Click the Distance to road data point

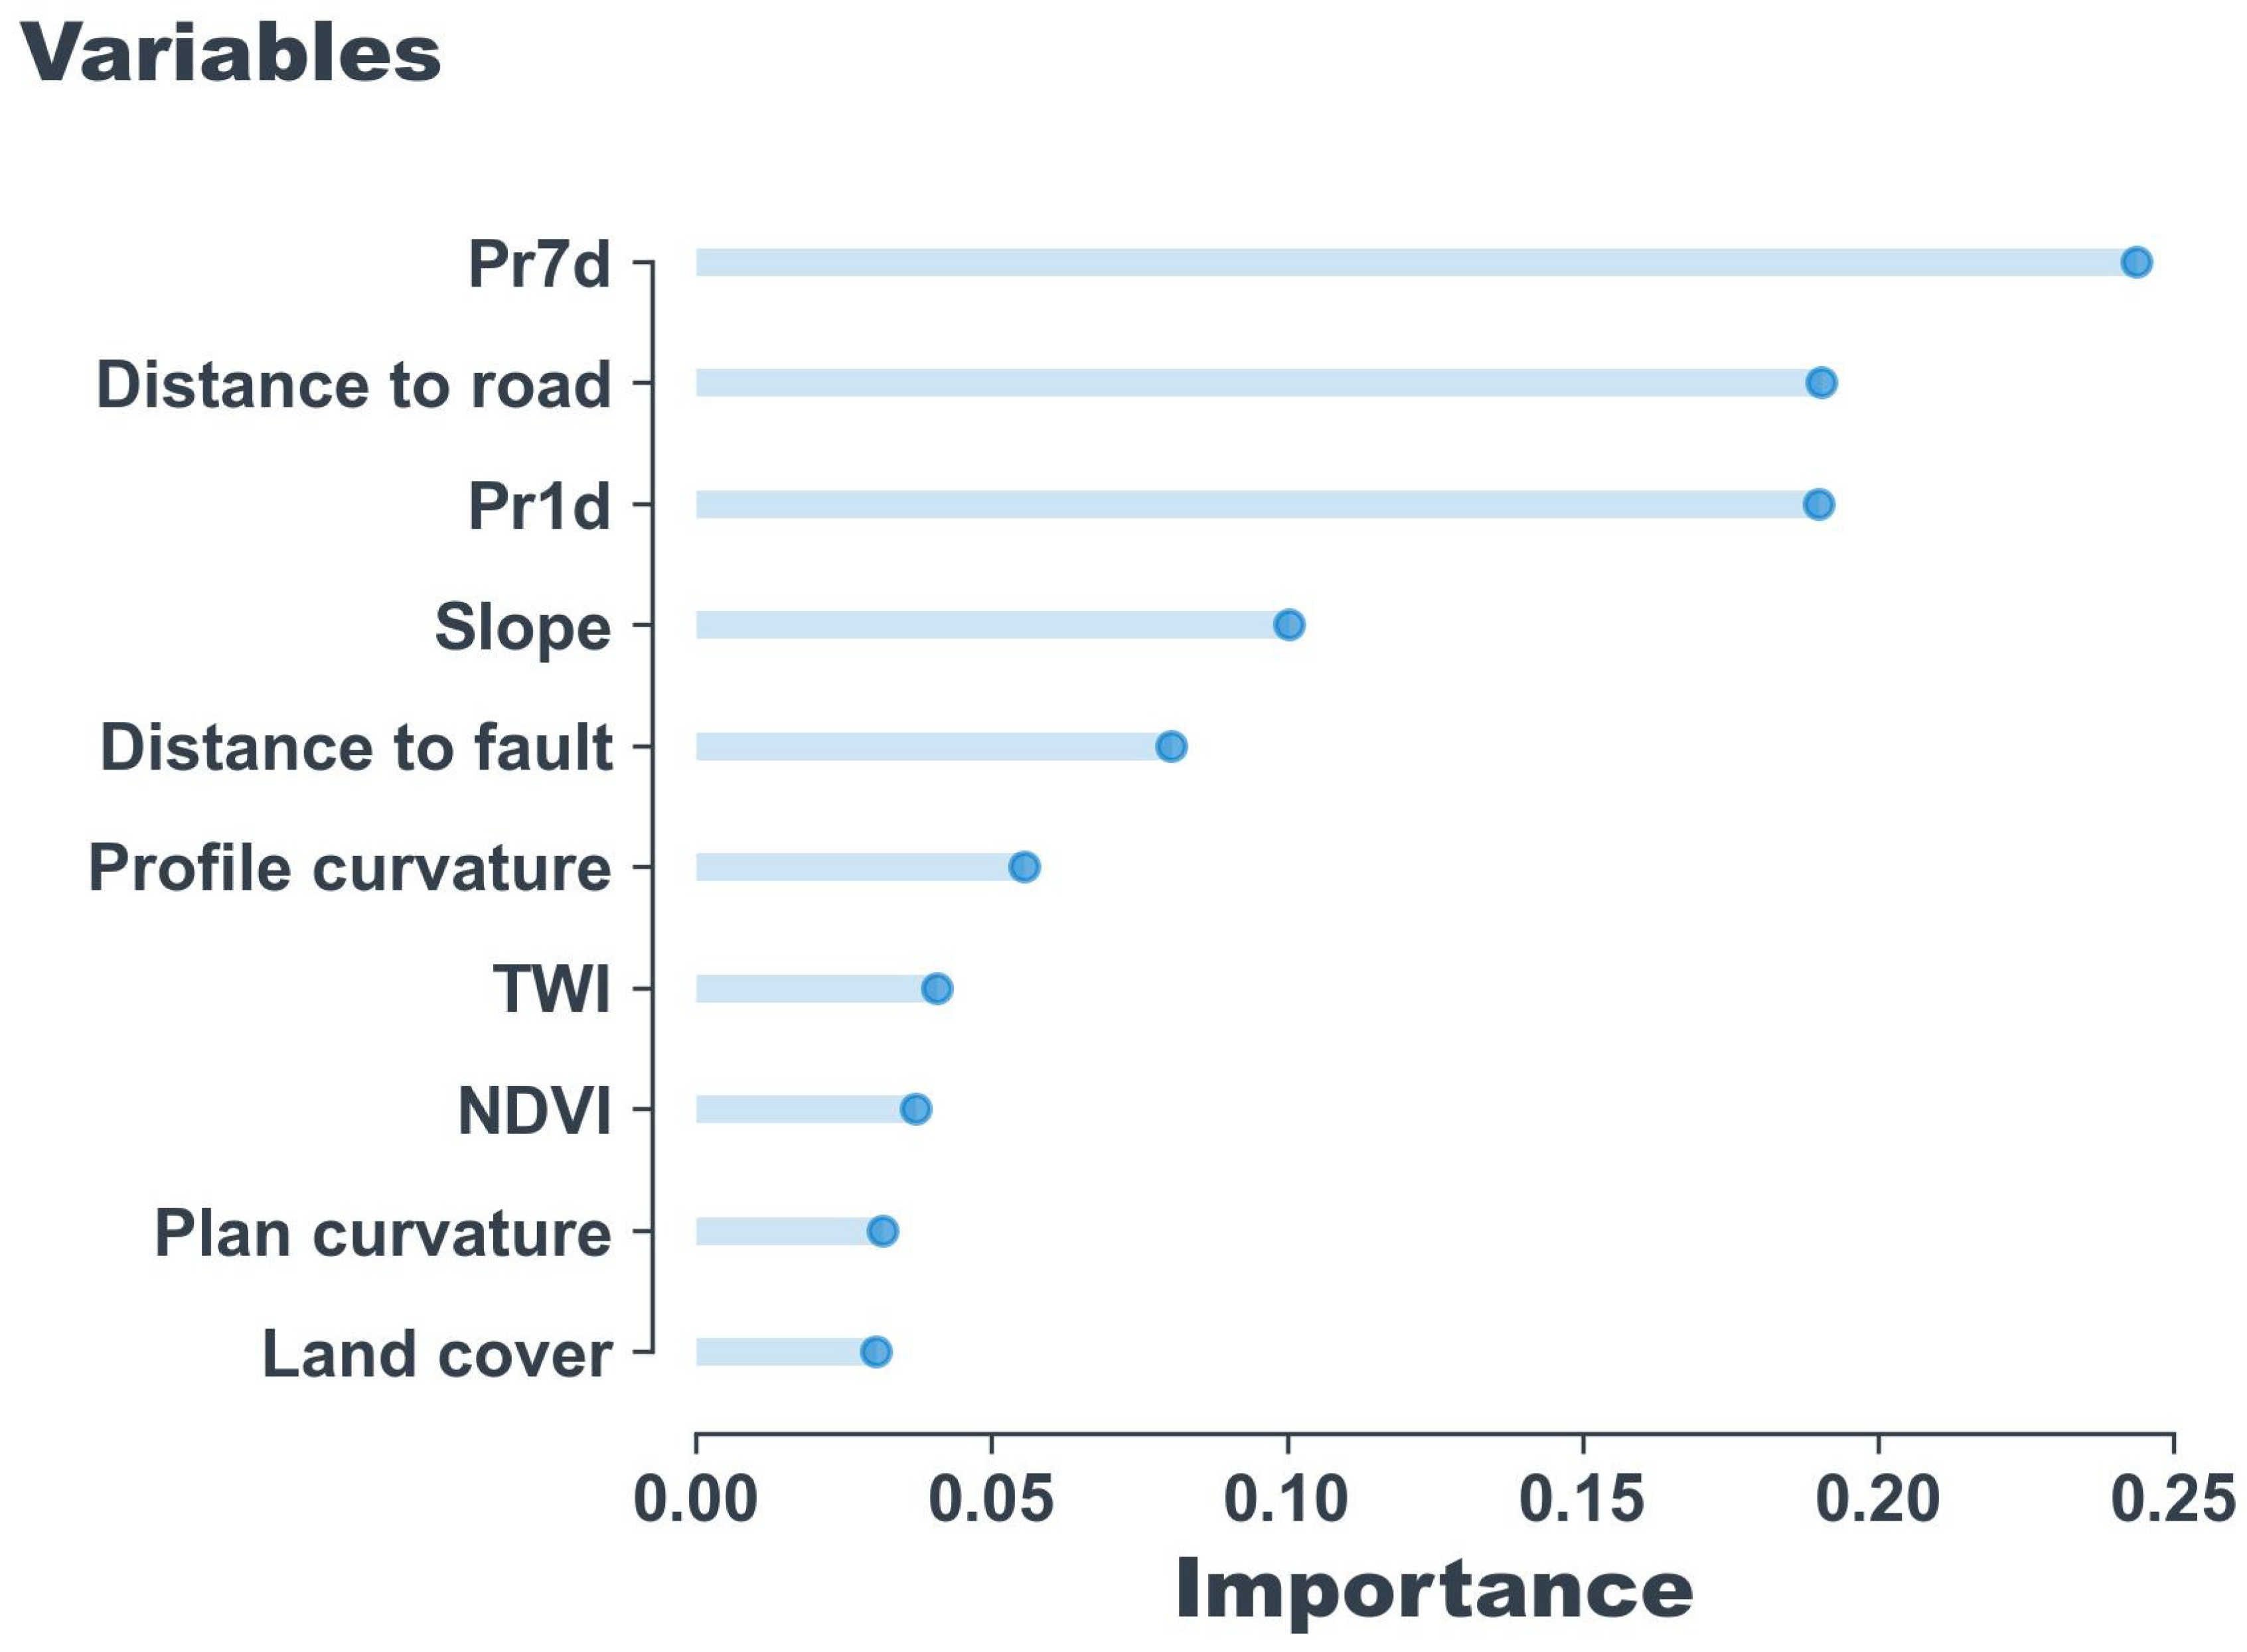point(1821,383)
